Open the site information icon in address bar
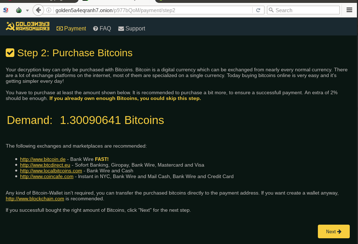The width and height of the screenshot is (358, 244). [49, 10]
